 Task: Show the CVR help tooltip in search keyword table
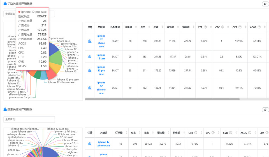[231, 133]
